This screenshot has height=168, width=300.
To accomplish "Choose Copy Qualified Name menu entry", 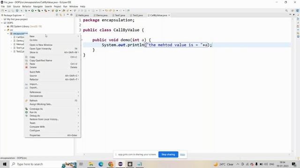I will (41, 60).
